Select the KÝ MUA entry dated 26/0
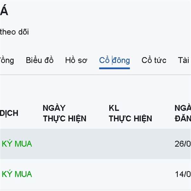 coord(17,144)
